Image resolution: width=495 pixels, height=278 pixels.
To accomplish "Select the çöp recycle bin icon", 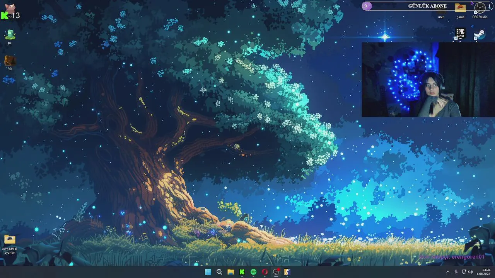I will click(10, 12).
